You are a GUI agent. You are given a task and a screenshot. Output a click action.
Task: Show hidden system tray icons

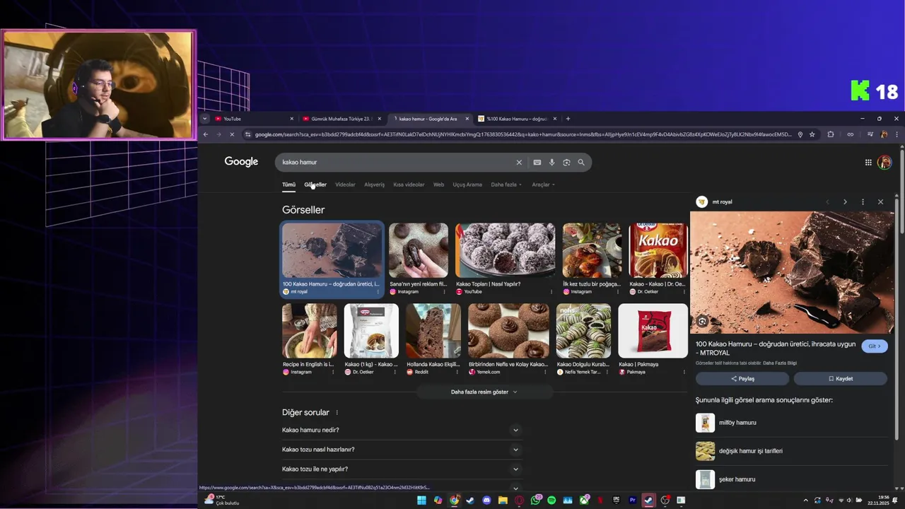pos(805,501)
